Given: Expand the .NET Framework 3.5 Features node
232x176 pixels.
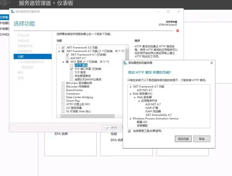Looking at the screenshot, I should (59, 48).
